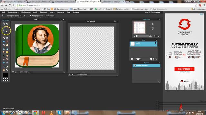
Task: Click the Navigator preview thumbnail
Action: pos(139,27)
